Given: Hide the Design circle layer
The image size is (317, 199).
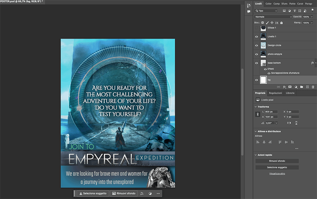Looking at the screenshot, I should 256,45.
